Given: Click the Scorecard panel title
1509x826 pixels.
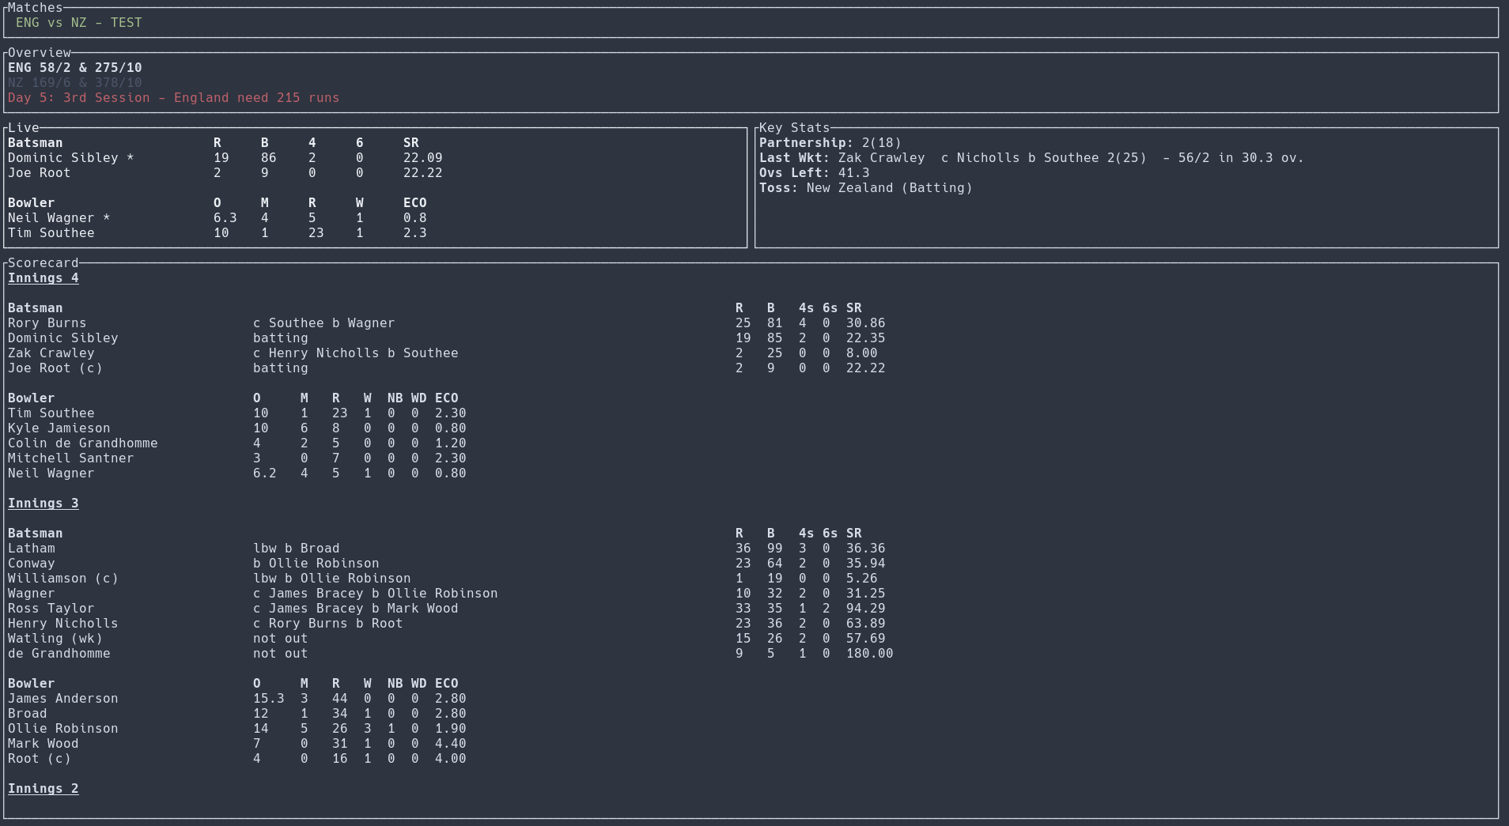Looking at the screenshot, I should 43,263.
